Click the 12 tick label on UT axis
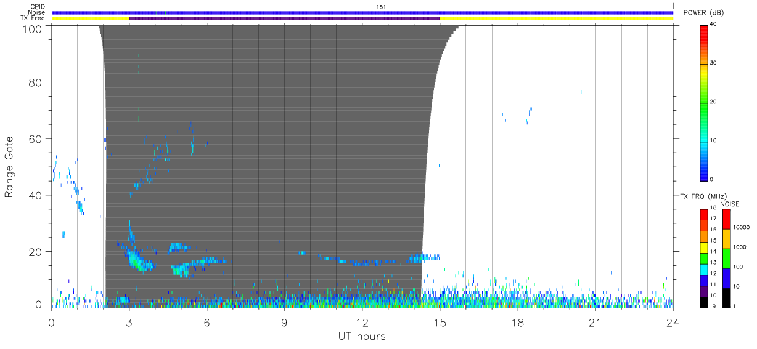Viewport: 757px width, 349px height. point(362,323)
